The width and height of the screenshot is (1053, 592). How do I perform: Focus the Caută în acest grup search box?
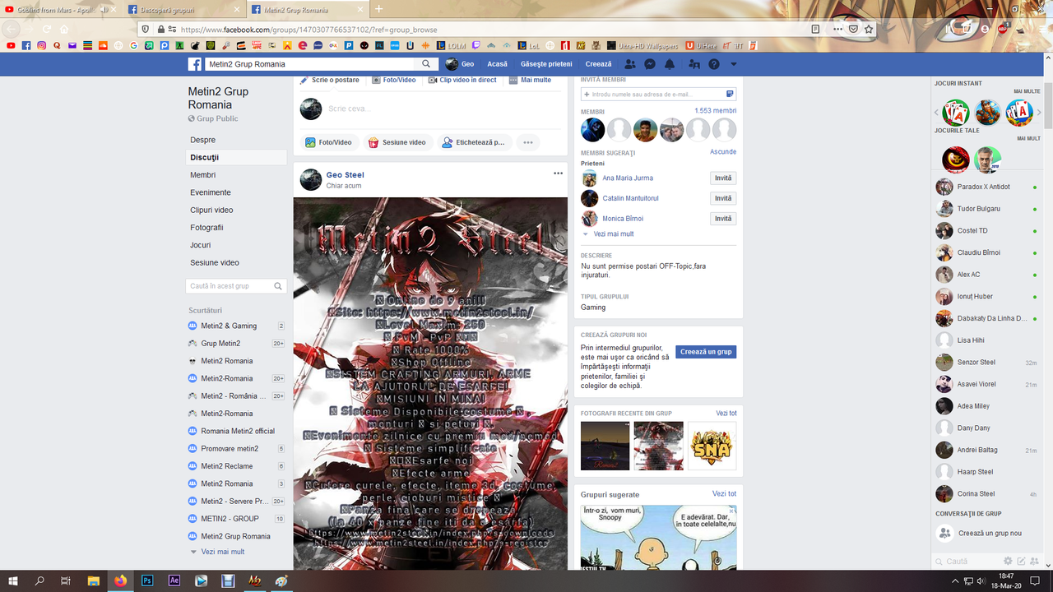[236, 286]
